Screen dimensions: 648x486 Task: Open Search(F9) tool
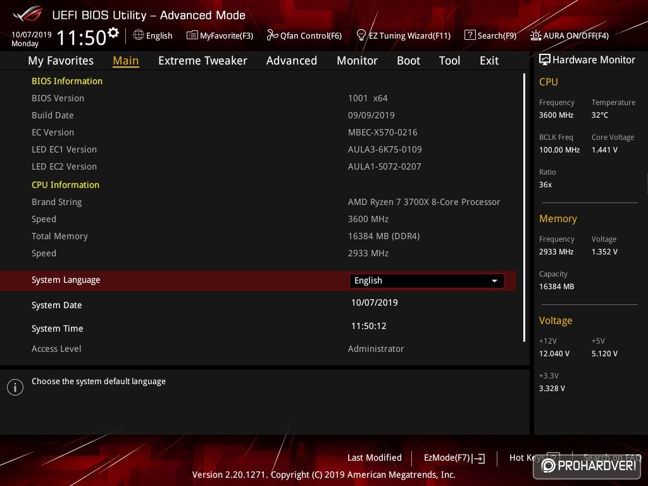[x=490, y=35]
